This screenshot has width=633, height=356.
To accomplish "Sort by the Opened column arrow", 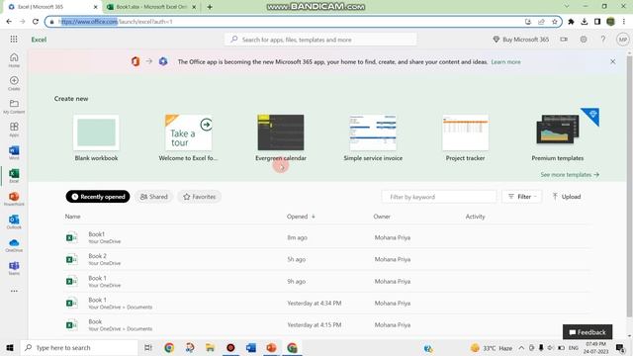I will [314, 217].
